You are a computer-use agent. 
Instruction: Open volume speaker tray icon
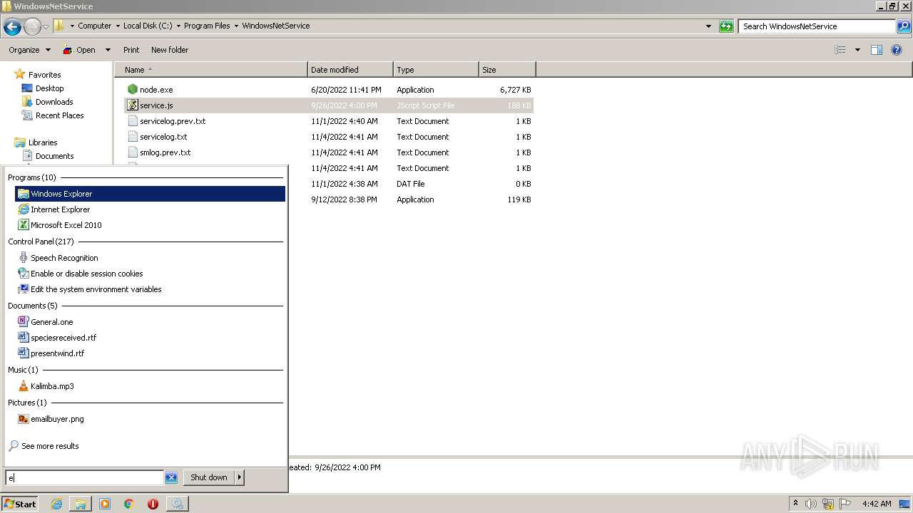(811, 504)
